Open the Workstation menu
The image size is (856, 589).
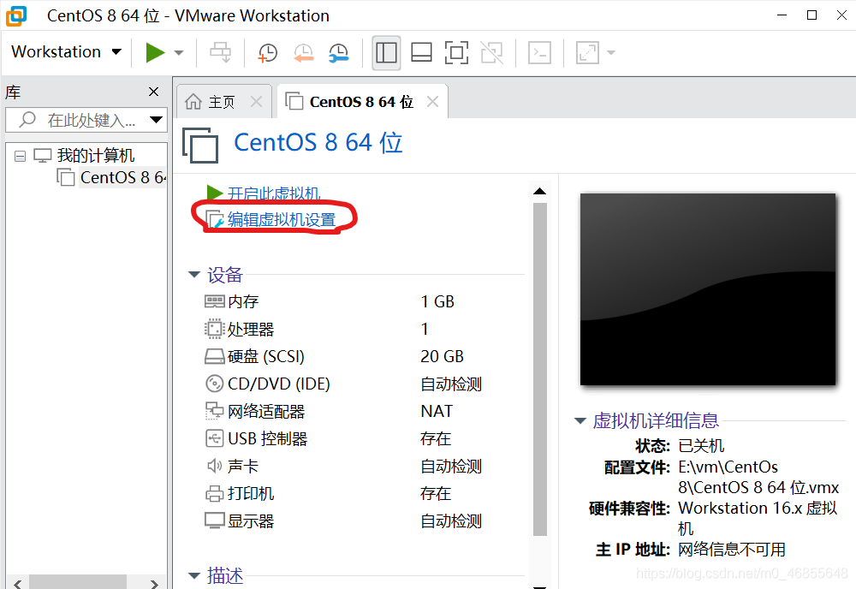pyautogui.click(x=66, y=52)
